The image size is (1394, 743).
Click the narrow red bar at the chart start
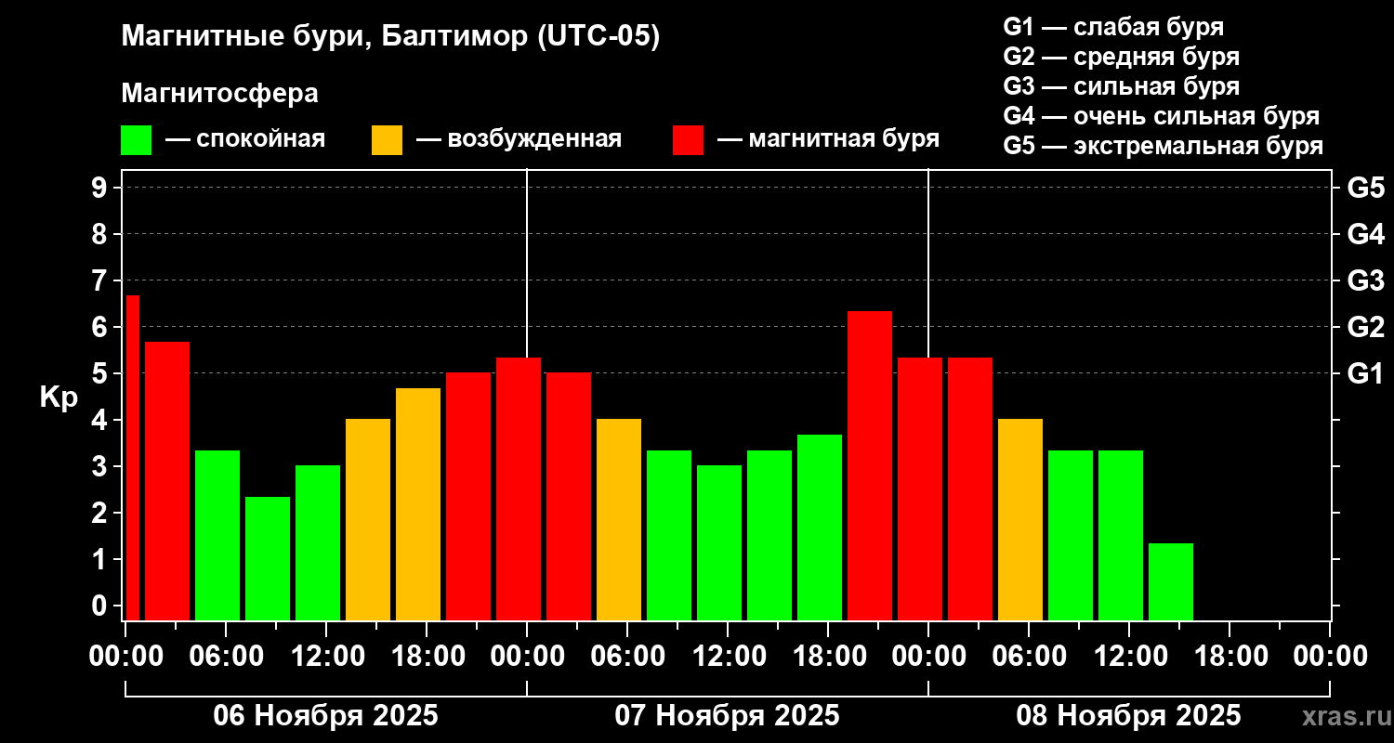(132, 457)
